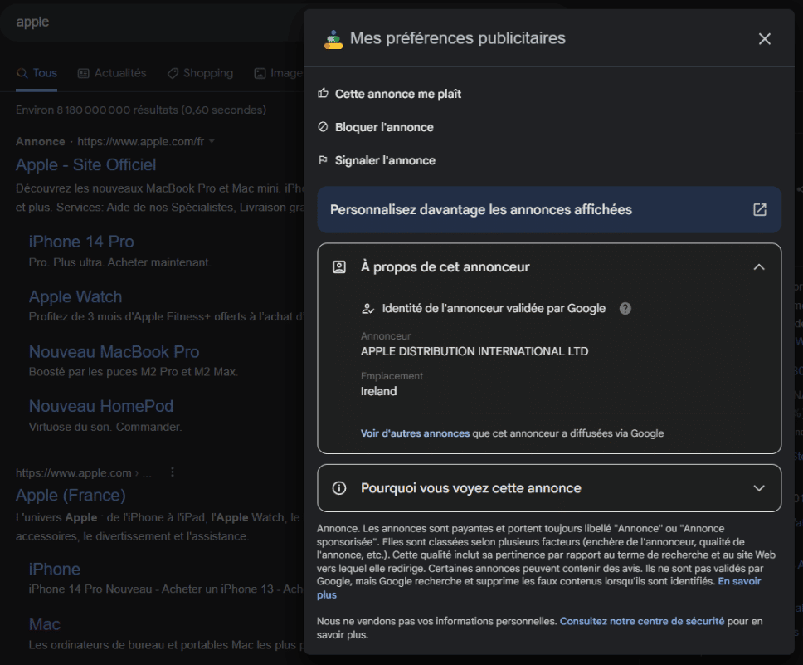
Task: Click the newspaper icon on Actualités tab
Action: click(x=83, y=73)
